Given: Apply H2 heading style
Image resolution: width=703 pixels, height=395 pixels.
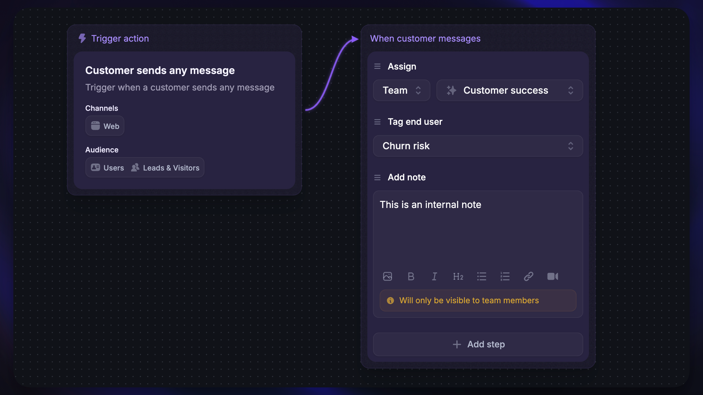Looking at the screenshot, I should point(458,276).
